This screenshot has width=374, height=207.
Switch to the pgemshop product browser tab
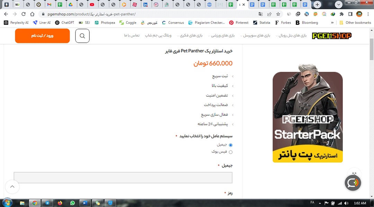240,5
